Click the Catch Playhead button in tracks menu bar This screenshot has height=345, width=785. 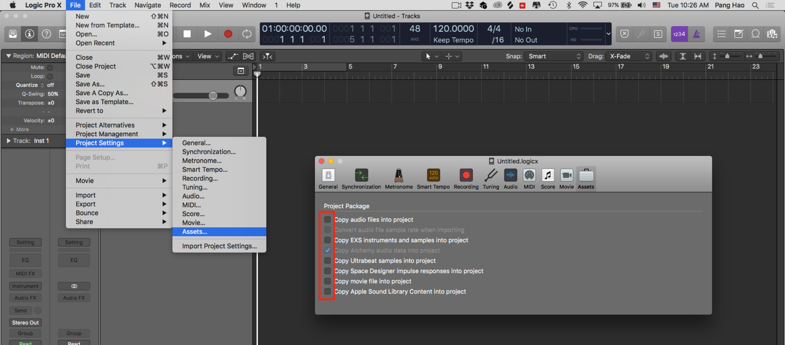point(268,56)
